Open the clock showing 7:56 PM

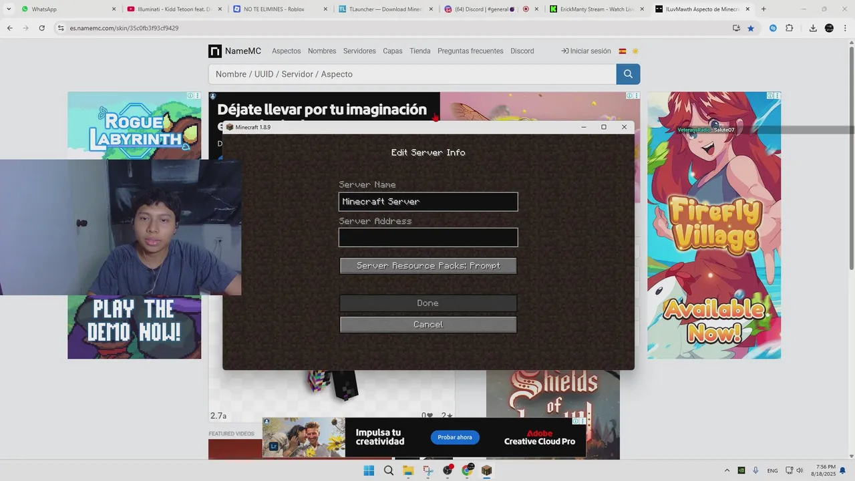(823, 470)
